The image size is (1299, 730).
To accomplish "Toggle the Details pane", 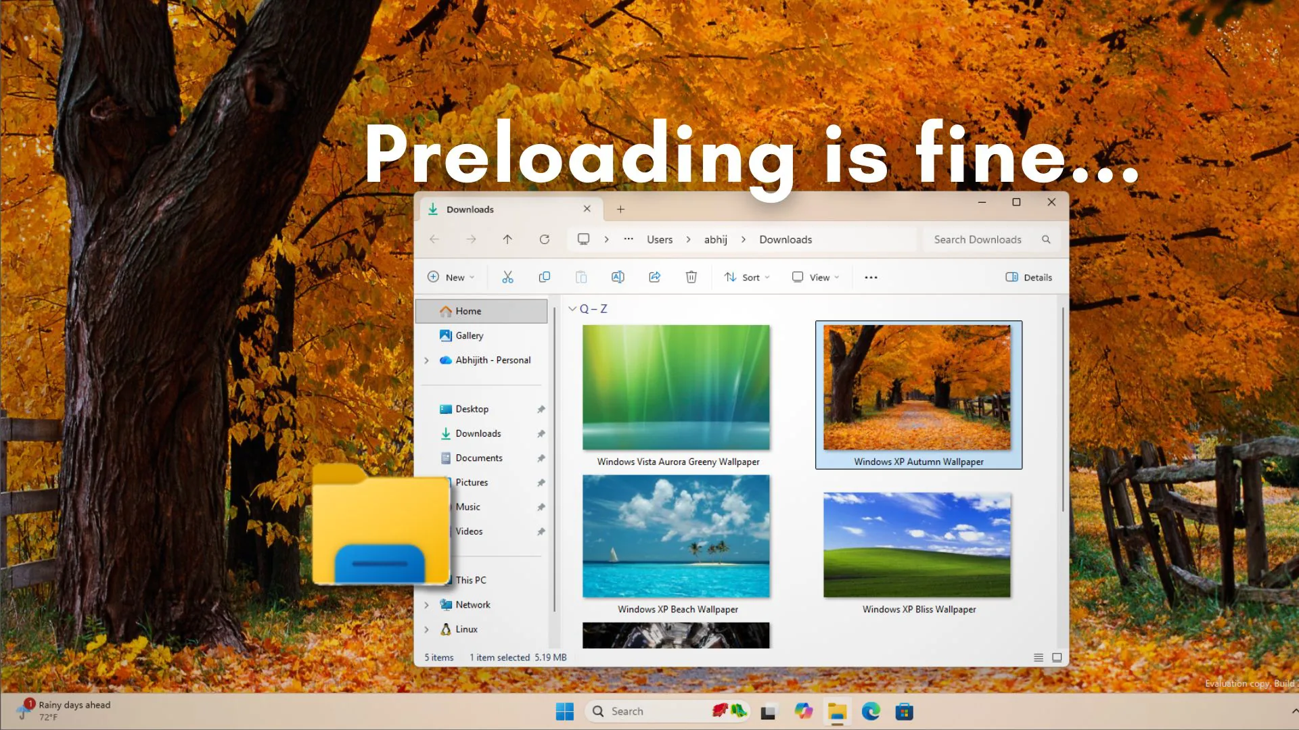I will coord(1028,277).
